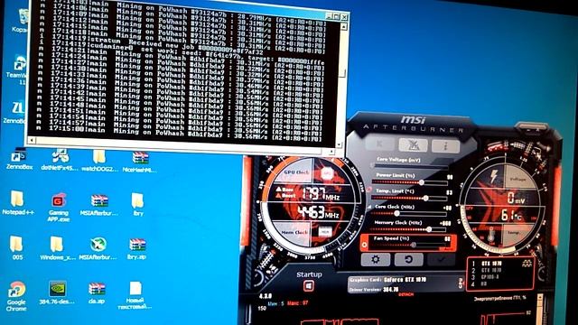
Task: Click console scrollbar up arrow
Action: click(x=343, y=26)
